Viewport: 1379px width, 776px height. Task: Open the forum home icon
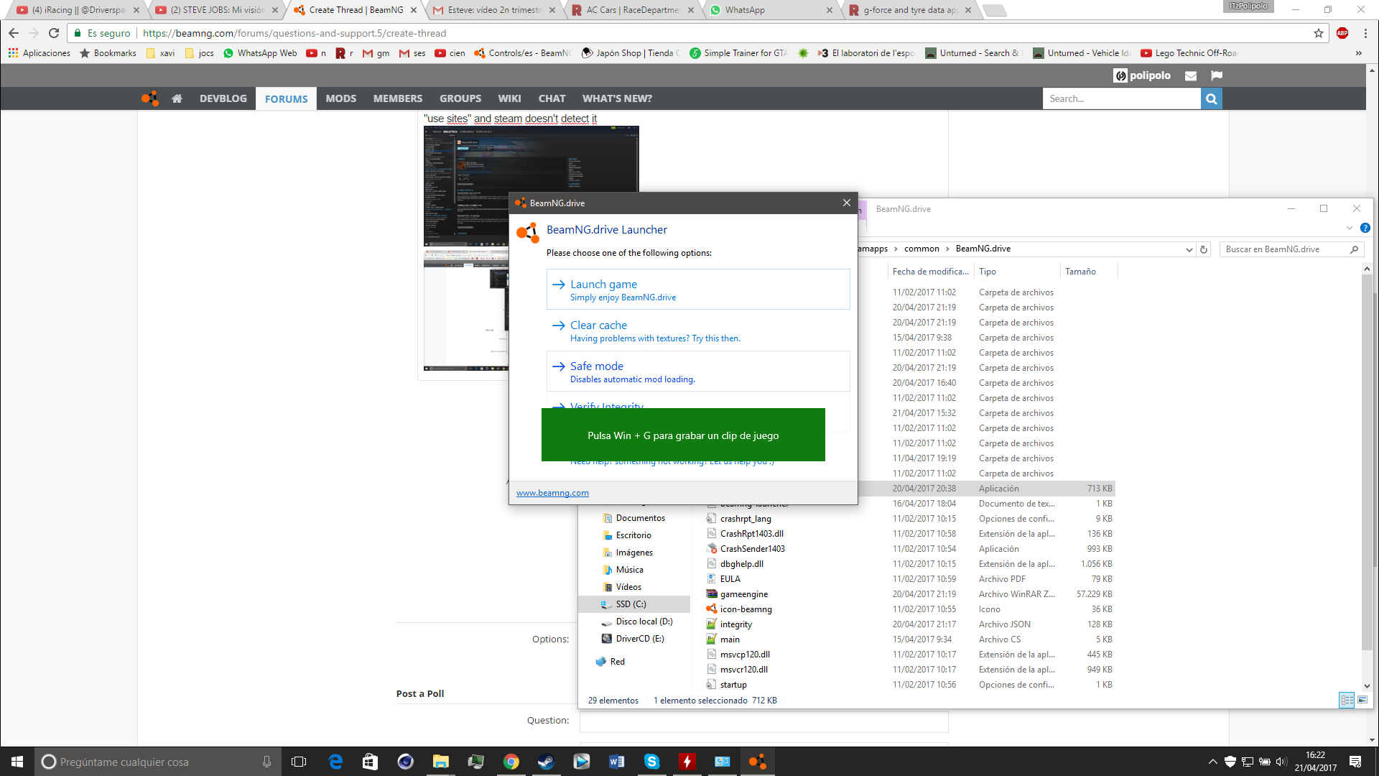pos(177,98)
